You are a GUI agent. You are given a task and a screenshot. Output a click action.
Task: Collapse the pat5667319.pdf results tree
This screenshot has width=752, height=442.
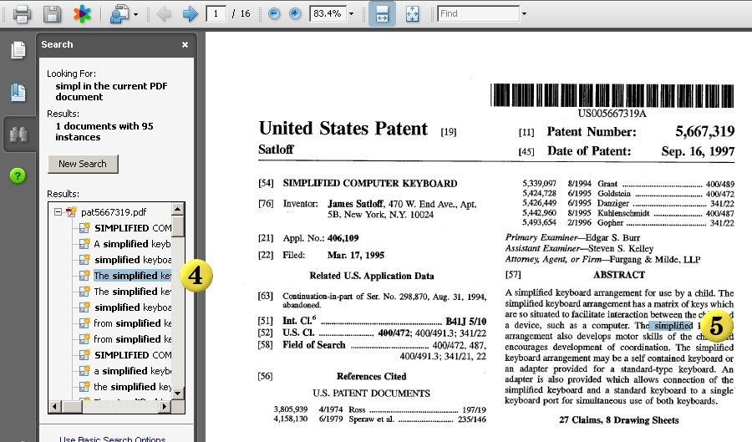(58, 212)
